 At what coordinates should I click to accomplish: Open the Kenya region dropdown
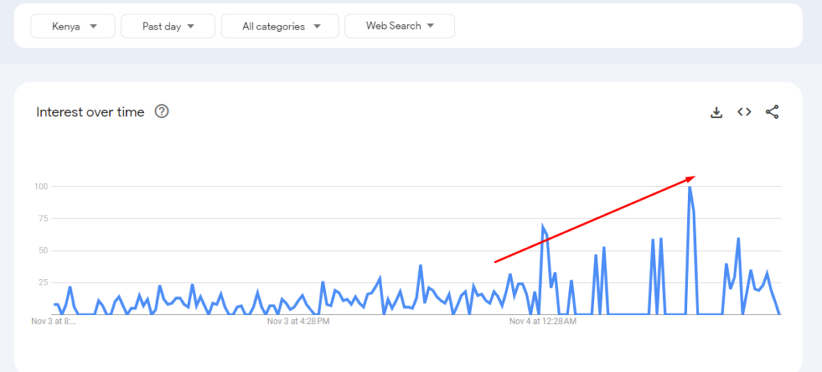point(73,26)
